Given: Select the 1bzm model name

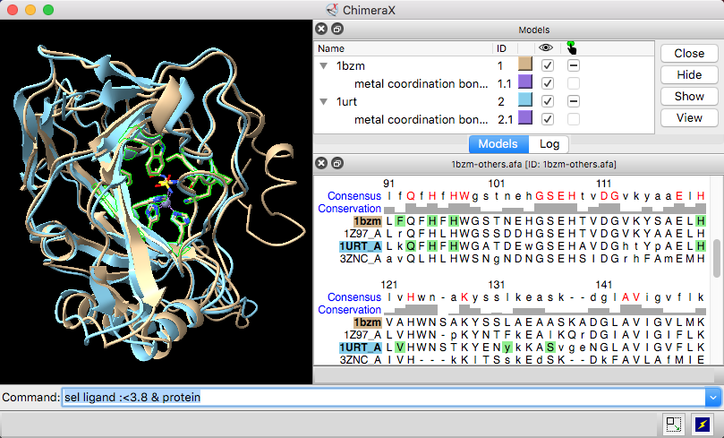Looking at the screenshot, I should tap(351, 66).
